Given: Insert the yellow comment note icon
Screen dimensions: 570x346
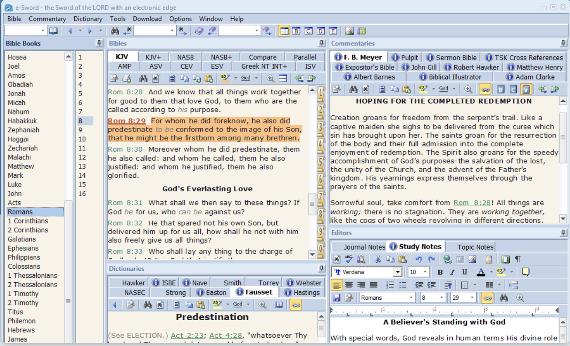Looking at the screenshot, I should coord(525,272).
